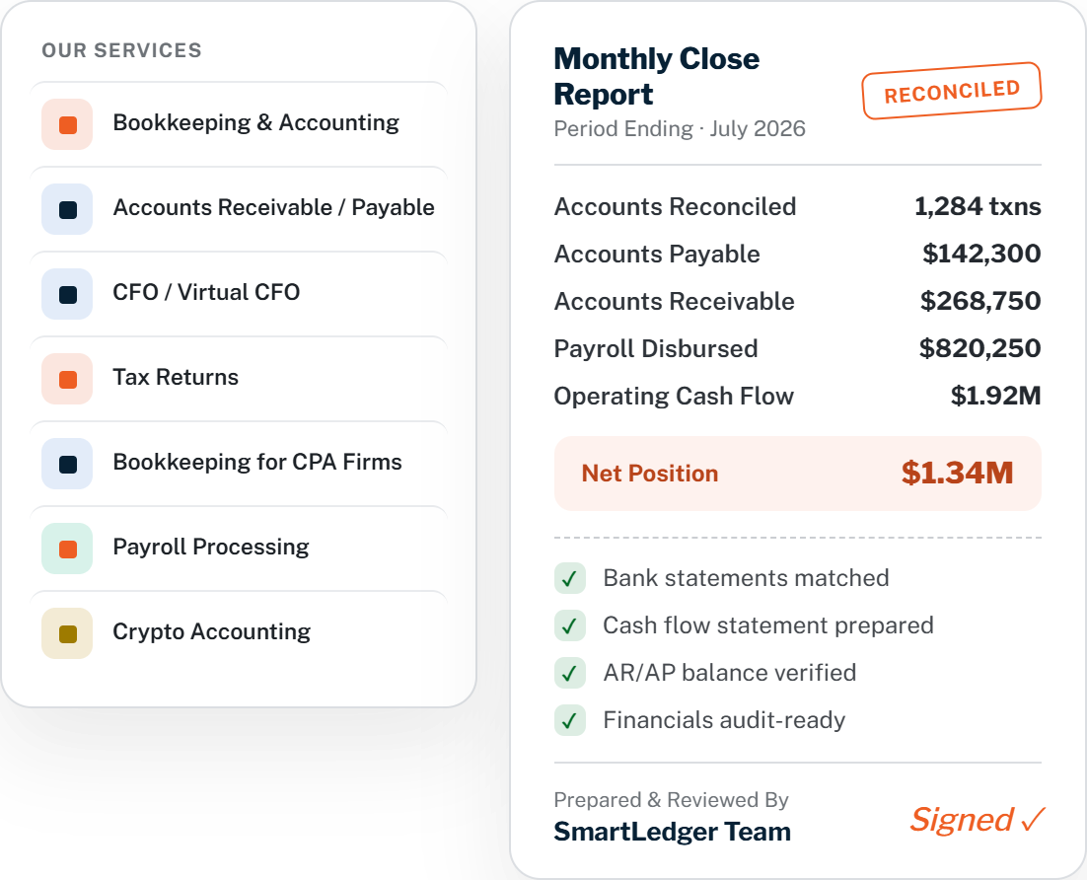Click the Accounts Payable $142,300 amount
Image resolution: width=1087 pixels, height=880 pixels.
(981, 254)
